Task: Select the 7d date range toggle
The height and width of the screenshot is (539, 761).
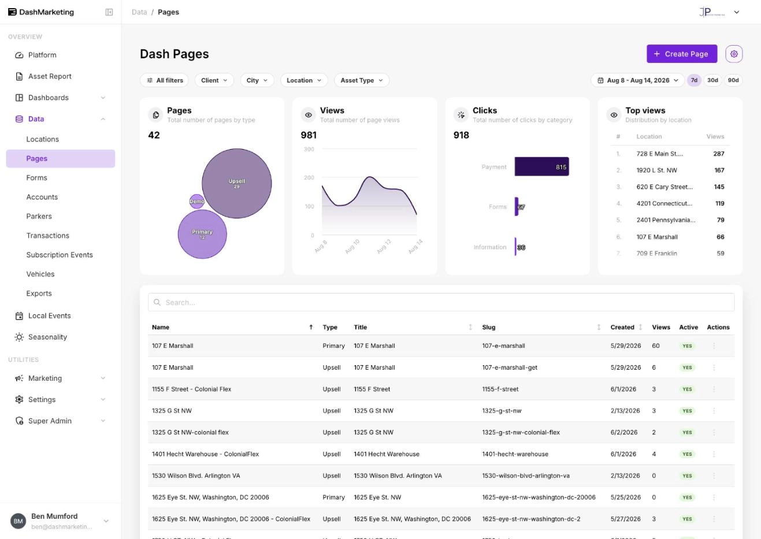Action: [694, 80]
